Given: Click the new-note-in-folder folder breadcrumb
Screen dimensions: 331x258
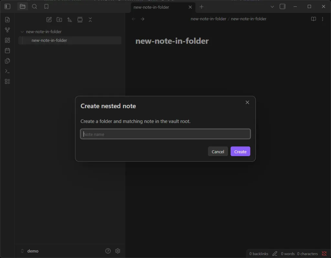Looking at the screenshot, I should pos(208,19).
